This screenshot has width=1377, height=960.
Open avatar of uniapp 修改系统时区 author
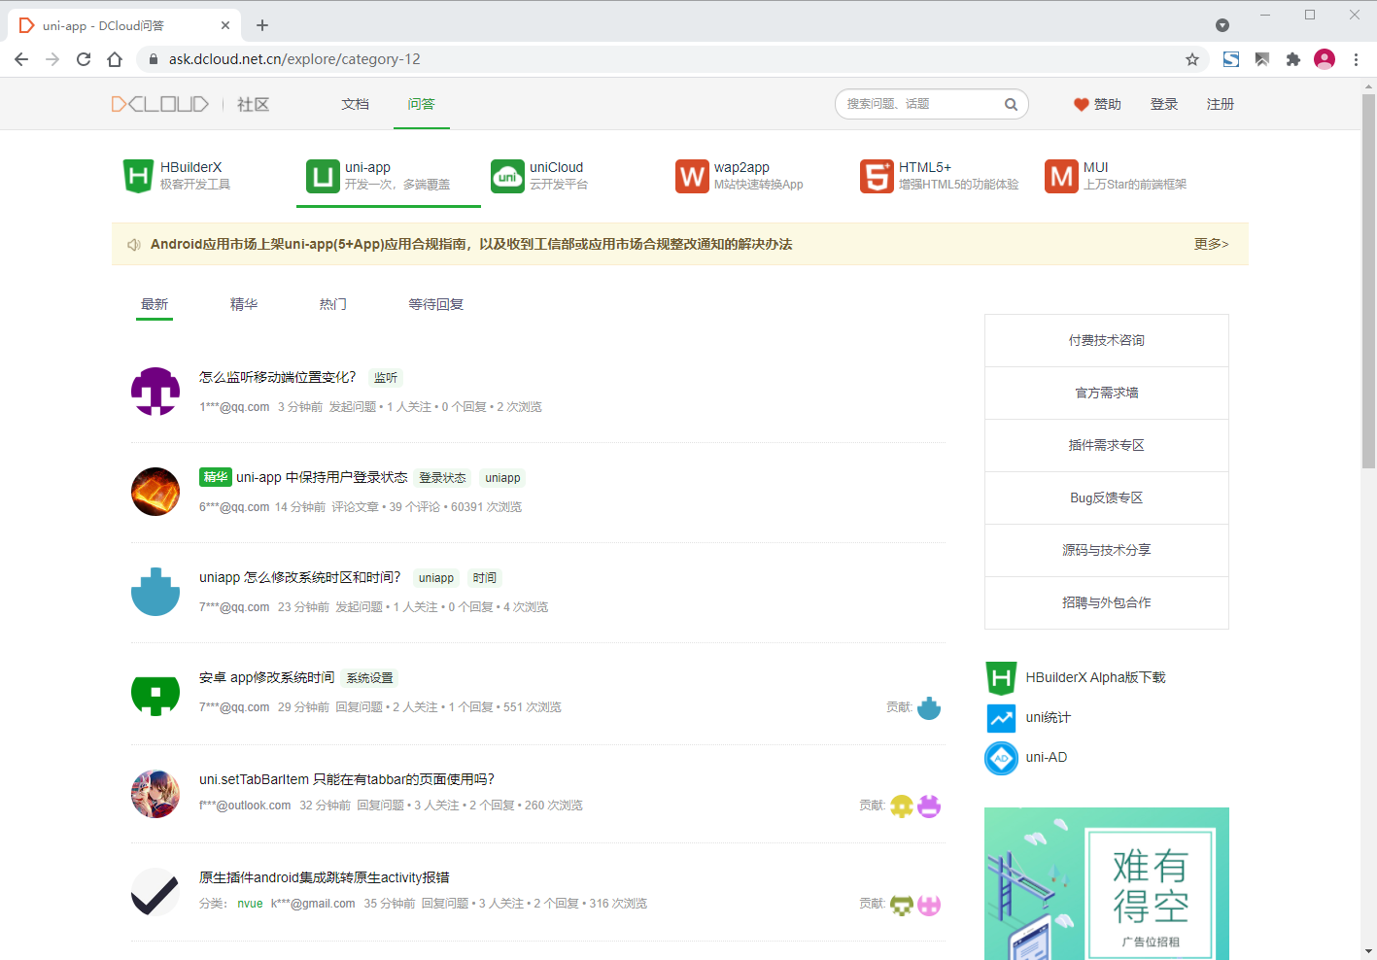[155, 592]
